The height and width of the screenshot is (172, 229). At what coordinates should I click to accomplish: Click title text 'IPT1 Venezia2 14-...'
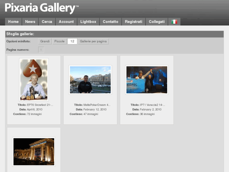tap(152, 105)
